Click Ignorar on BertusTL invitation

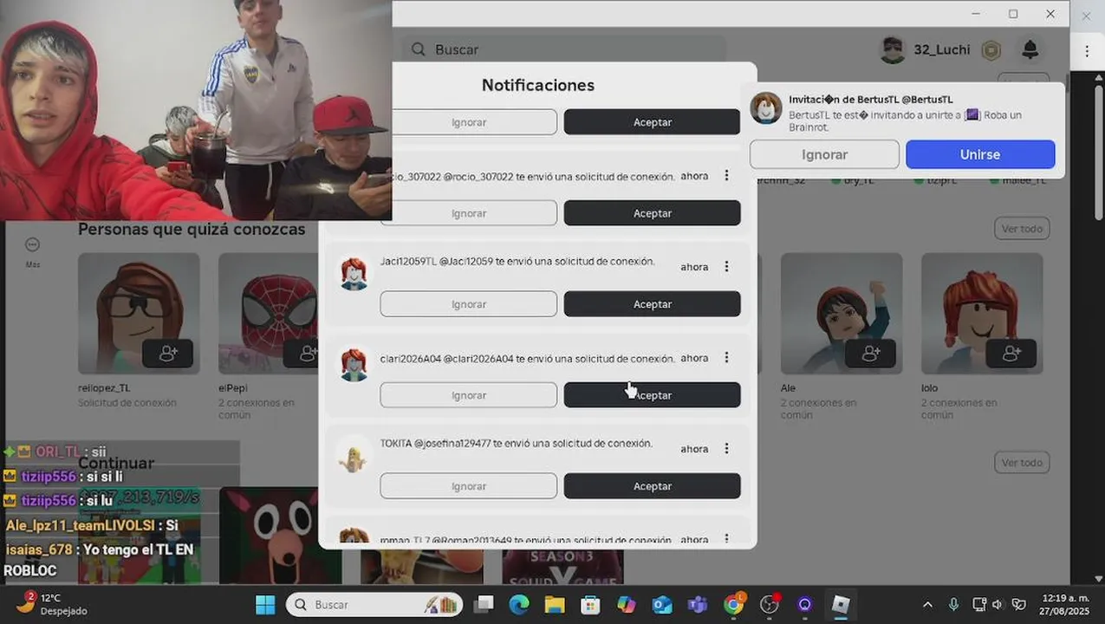click(x=824, y=154)
